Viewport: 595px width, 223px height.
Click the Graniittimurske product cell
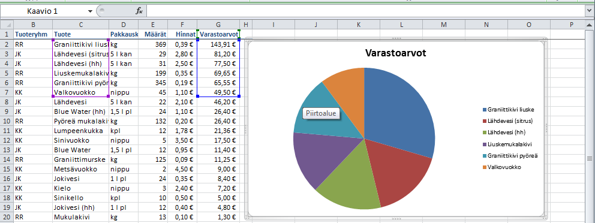click(81, 159)
